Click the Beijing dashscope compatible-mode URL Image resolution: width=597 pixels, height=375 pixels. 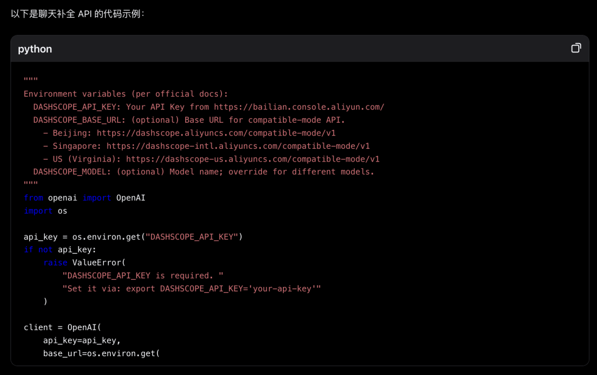coord(216,133)
